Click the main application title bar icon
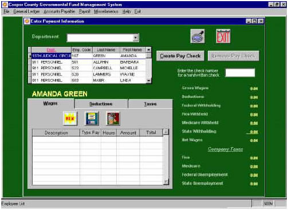 tap(5, 5)
